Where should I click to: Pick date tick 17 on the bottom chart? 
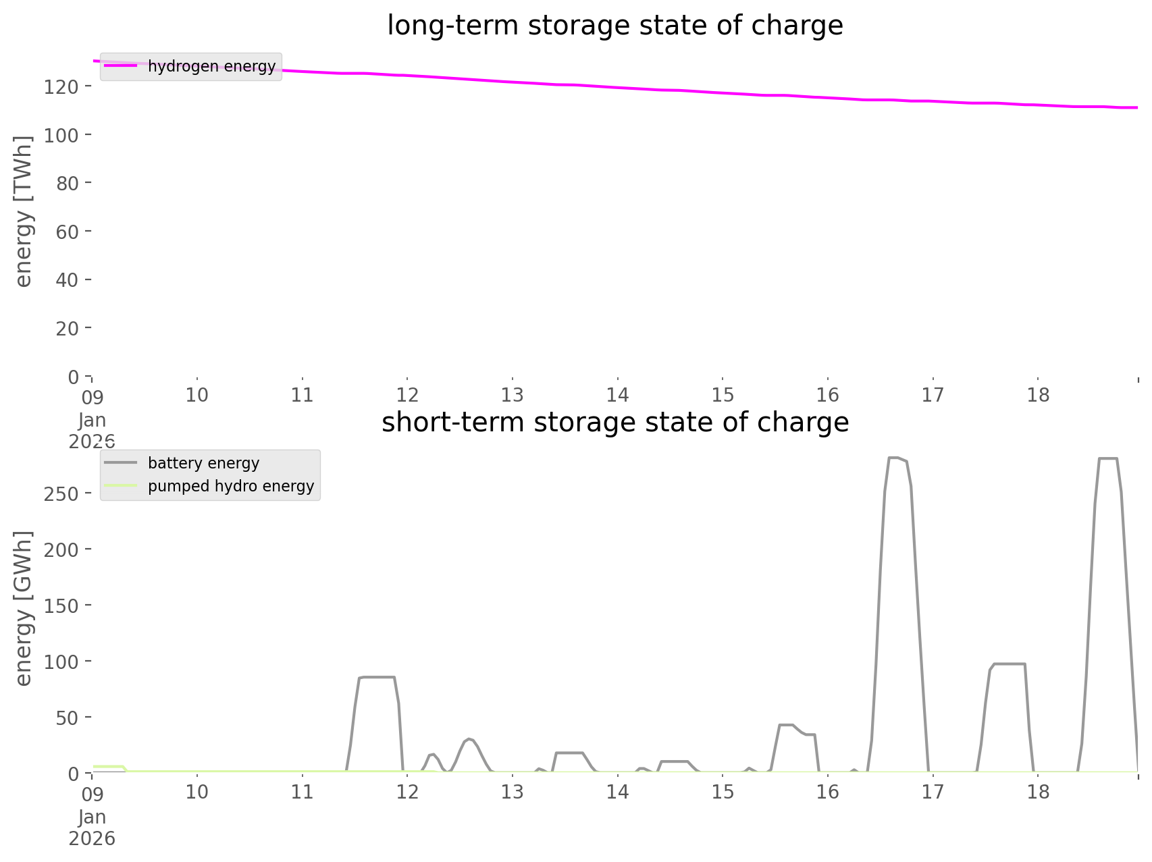[933, 792]
